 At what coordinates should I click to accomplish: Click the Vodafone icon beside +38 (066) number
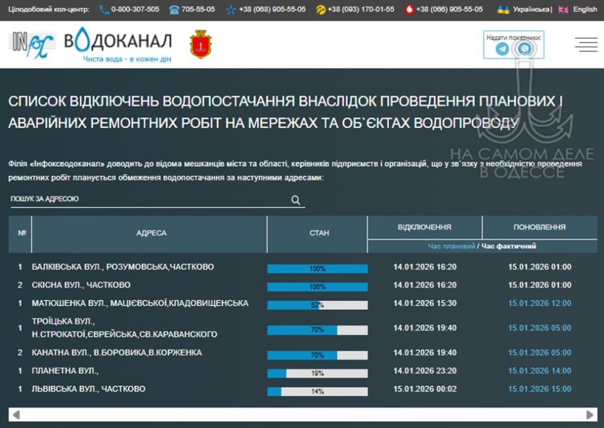click(410, 9)
